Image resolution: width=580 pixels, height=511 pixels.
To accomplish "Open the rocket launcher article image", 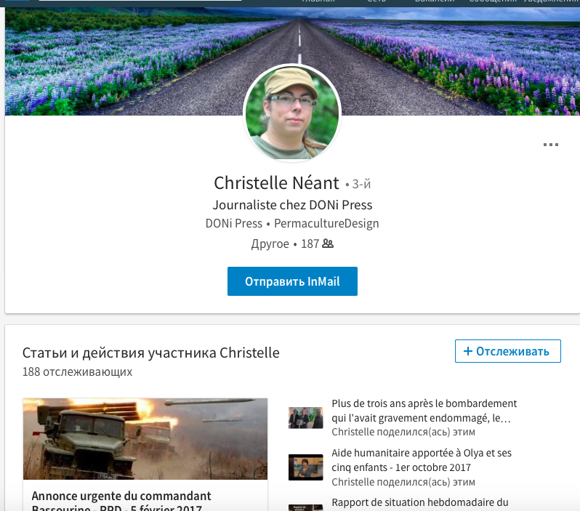I will click(x=145, y=439).
